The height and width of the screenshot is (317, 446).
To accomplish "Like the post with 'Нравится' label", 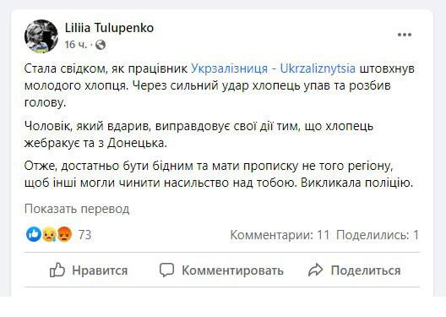I will point(100,271).
